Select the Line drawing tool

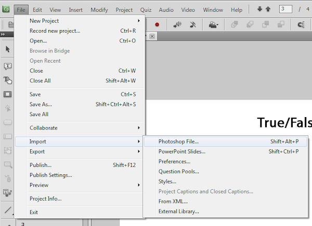[8, 210]
